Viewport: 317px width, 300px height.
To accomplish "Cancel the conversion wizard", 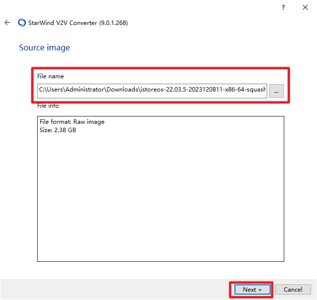I will coord(293,289).
